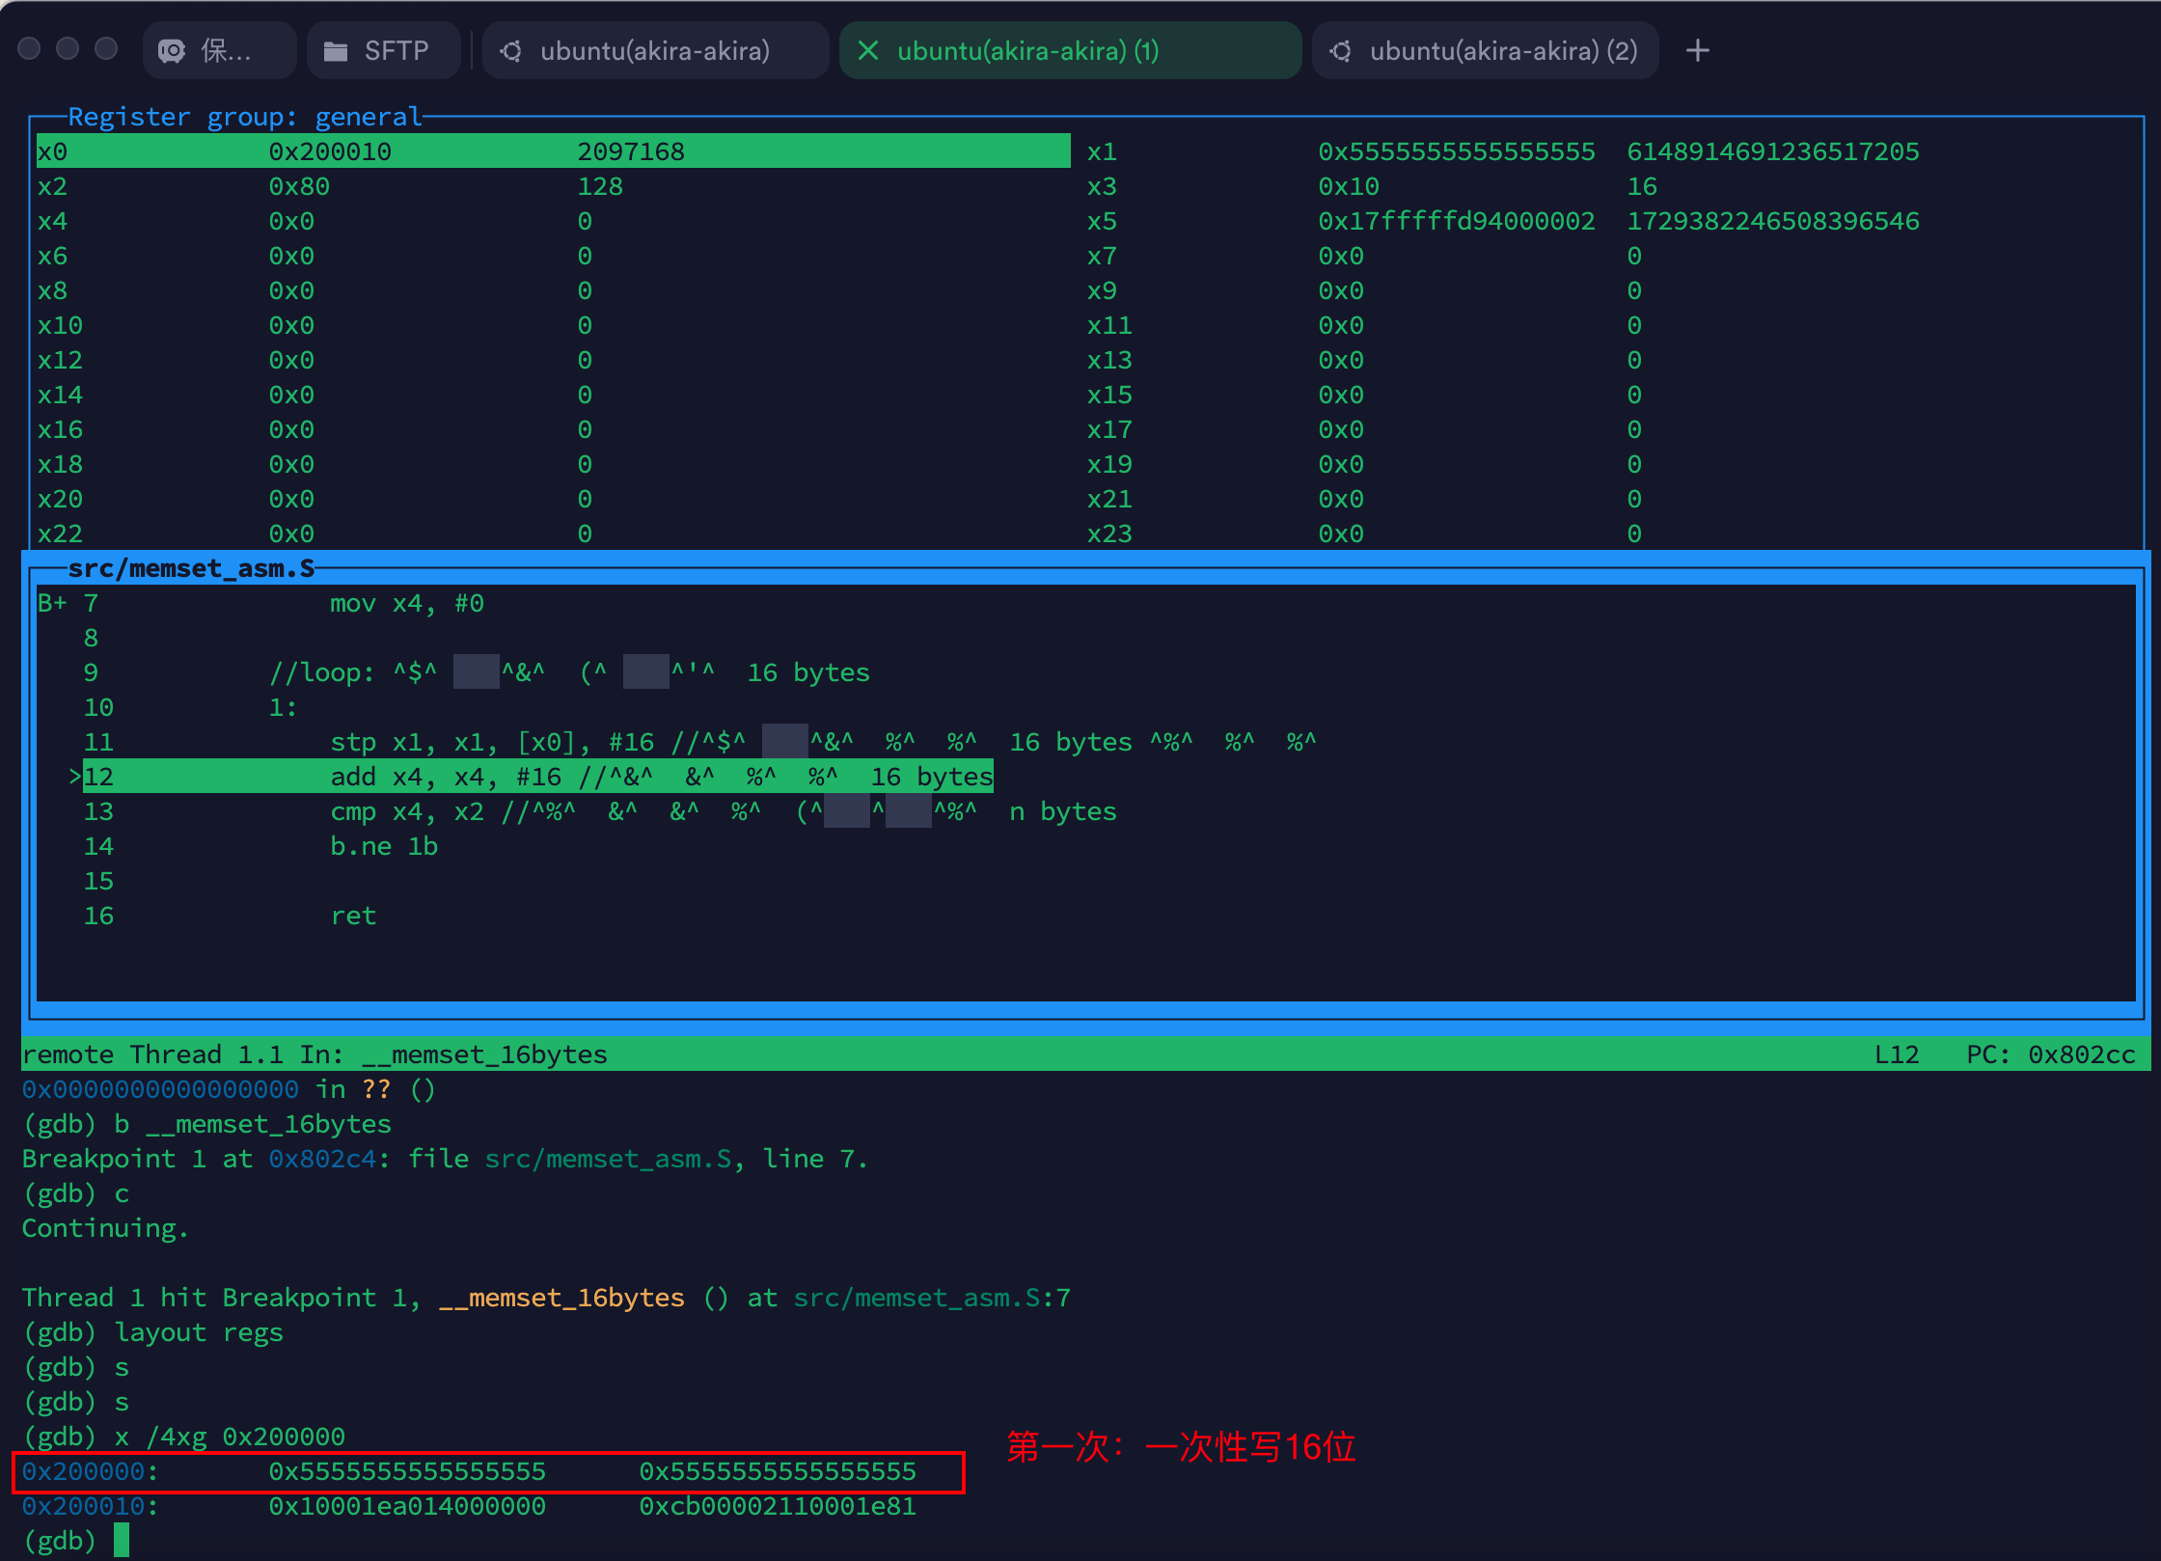
Task: Click Ubuntu logo on ubuntu(akira-akira) (2) tab
Action: point(1341,51)
